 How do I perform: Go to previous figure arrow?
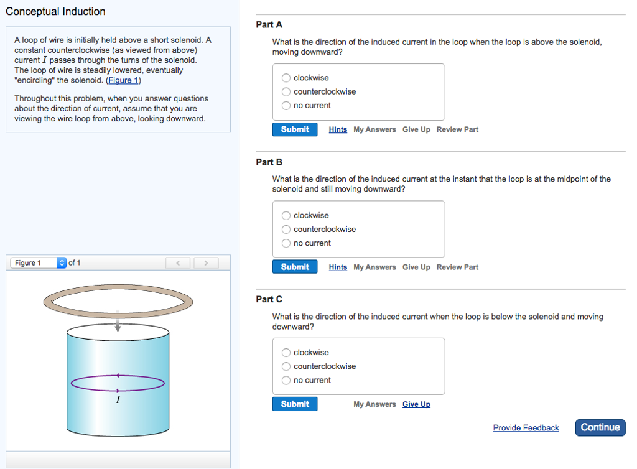pyautogui.click(x=179, y=263)
